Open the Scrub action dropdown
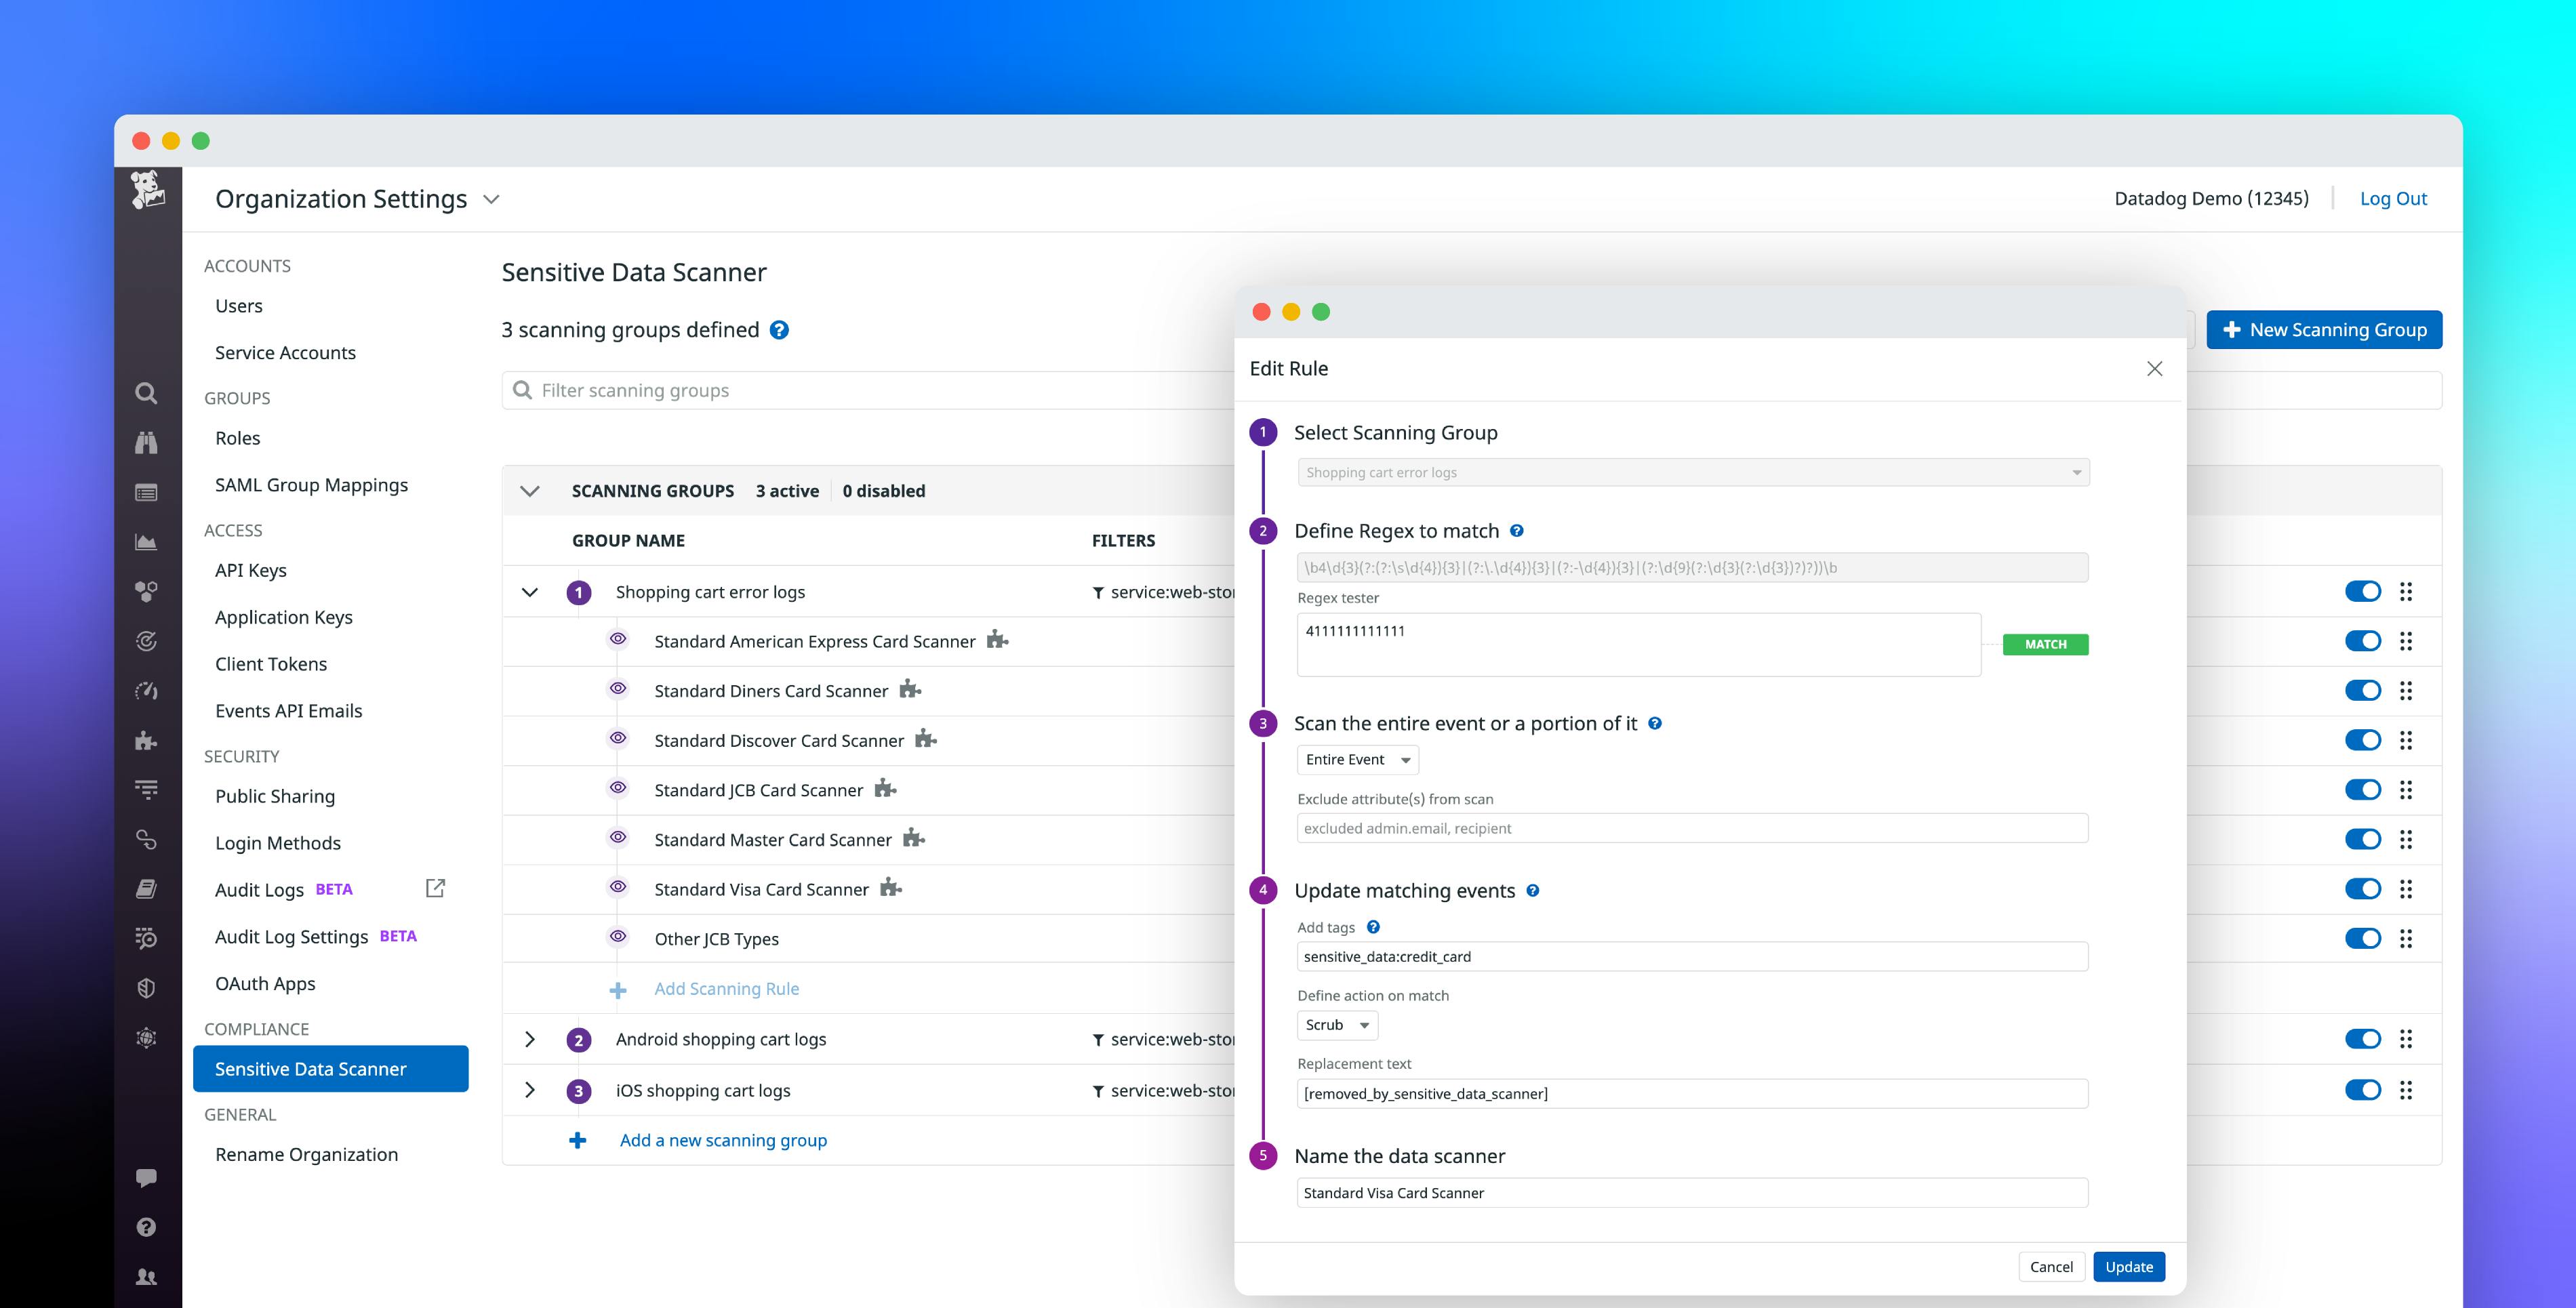The height and width of the screenshot is (1308, 2576). (x=1337, y=1024)
